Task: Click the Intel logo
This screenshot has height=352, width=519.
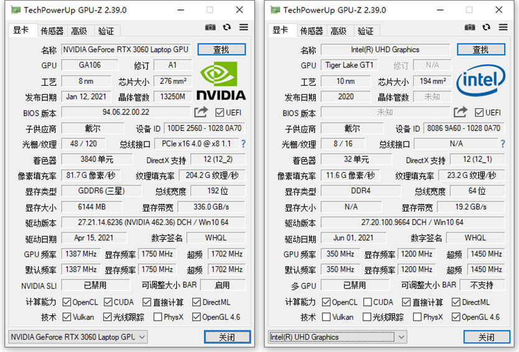Action: [x=480, y=80]
